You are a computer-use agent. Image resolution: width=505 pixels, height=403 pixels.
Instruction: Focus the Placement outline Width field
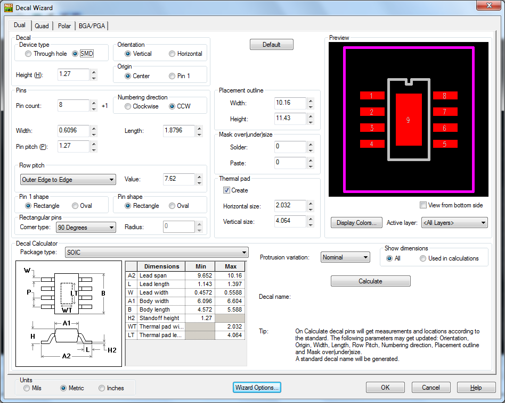tap(290, 103)
